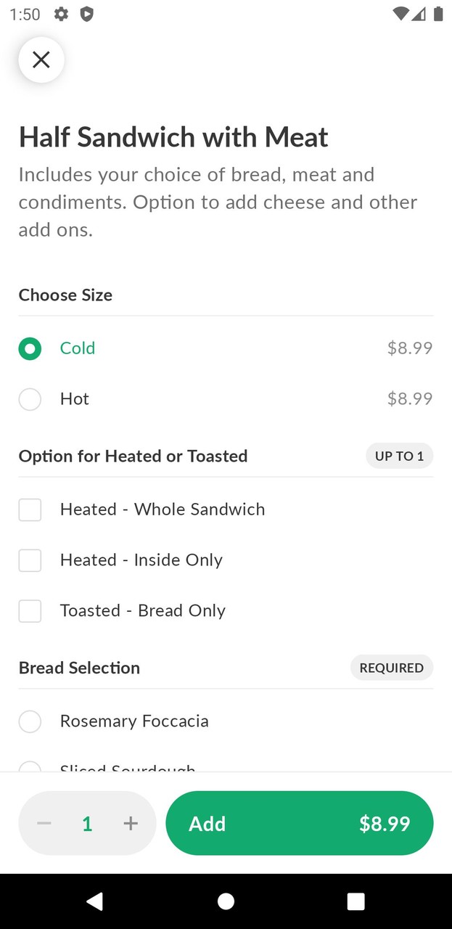Tap the shield icon in status bar
Screen dimensions: 452x929
pos(86,14)
